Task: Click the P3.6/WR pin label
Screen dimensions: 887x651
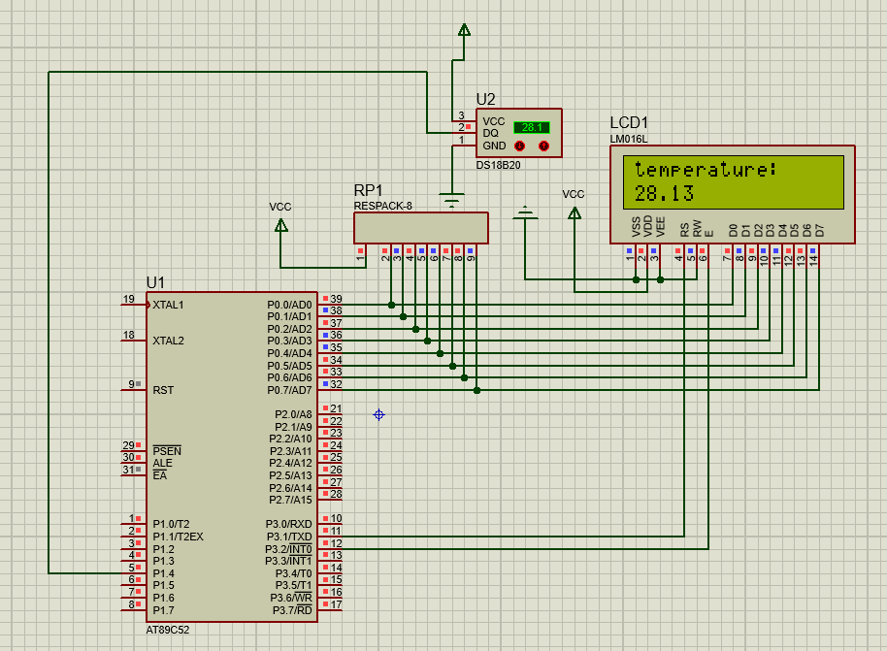Action: tap(291, 598)
